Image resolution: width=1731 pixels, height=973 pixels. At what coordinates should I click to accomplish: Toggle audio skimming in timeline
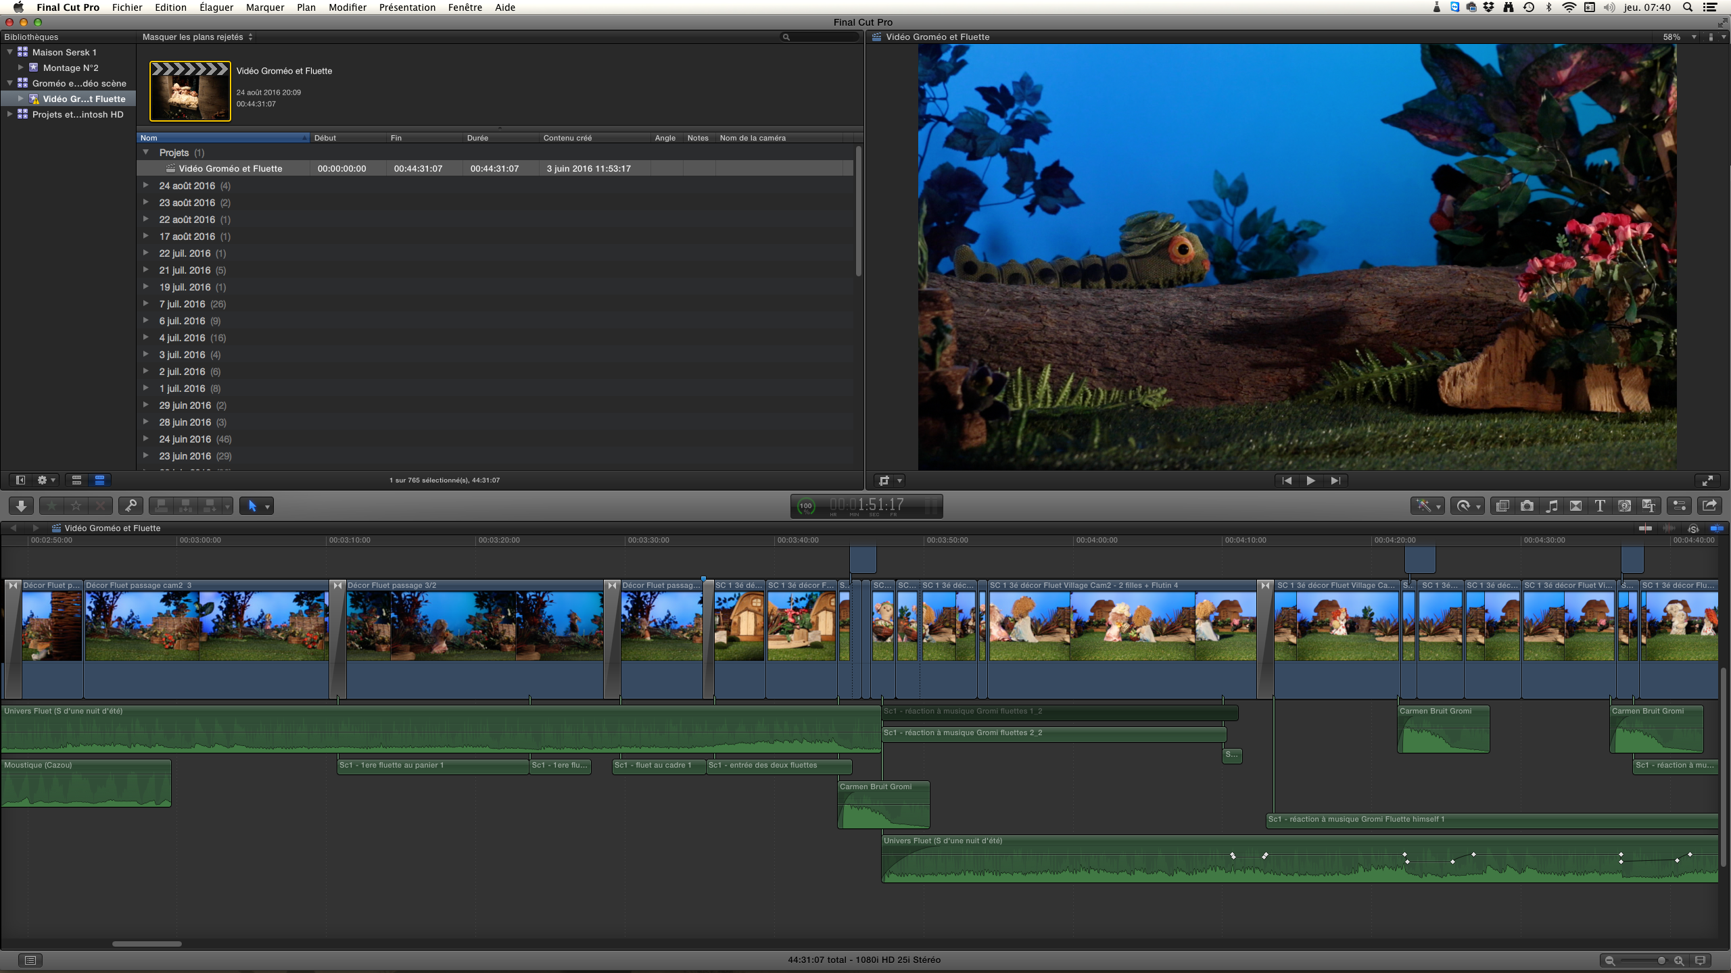[1669, 528]
